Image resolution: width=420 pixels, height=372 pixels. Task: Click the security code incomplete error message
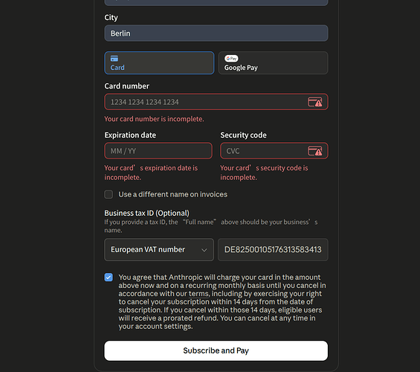tap(264, 173)
